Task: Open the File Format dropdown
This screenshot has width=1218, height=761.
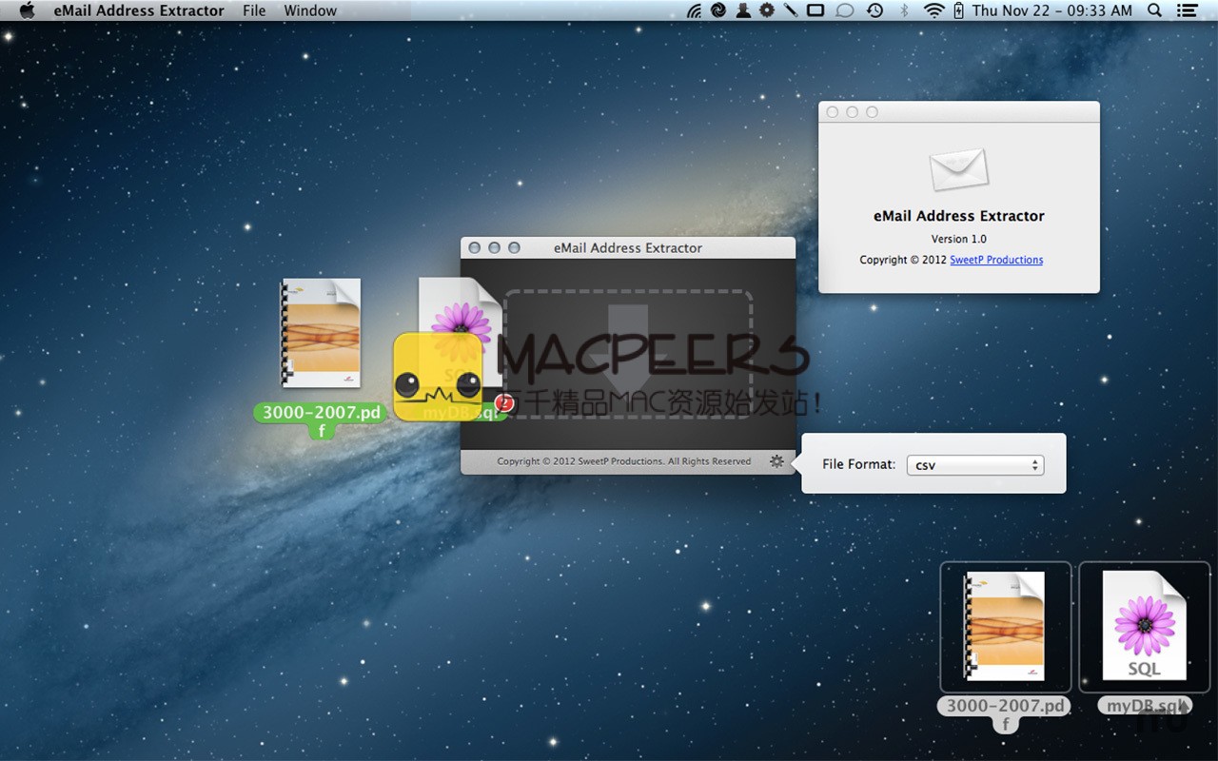Action: pyautogui.click(x=974, y=465)
